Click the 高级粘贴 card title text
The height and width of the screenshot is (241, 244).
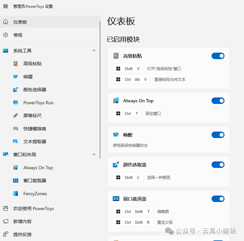133,56
